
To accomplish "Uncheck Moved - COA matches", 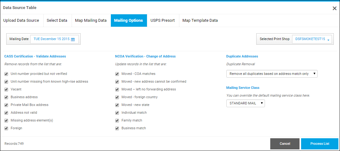I will [x=117, y=74].
